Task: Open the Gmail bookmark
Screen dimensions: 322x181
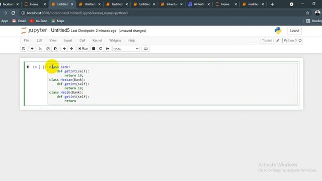Action: click(x=19, y=21)
